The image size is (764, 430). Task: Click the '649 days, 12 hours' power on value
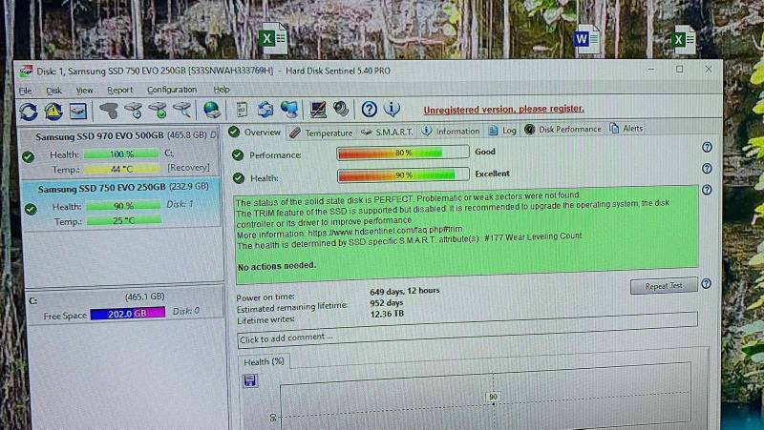pyautogui.click(x=404, y=291)
